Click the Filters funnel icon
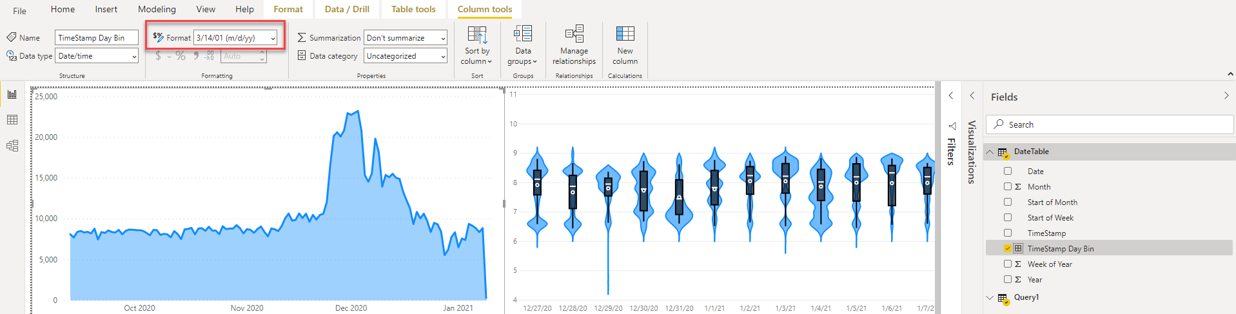The image size is (1236, 314). [x=952, y=126]
